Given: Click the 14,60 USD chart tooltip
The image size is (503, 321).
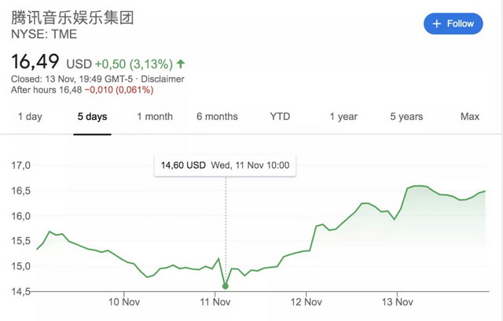Looking at the screenshot, I should point(225,166).
